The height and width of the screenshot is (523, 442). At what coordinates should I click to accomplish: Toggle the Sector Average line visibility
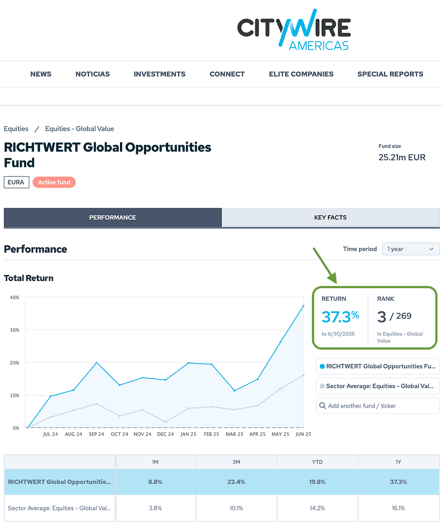pyautogui.click(x=378, y=386)
